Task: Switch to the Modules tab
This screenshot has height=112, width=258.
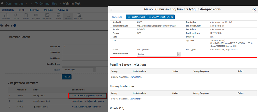Action: pos(49,10)
